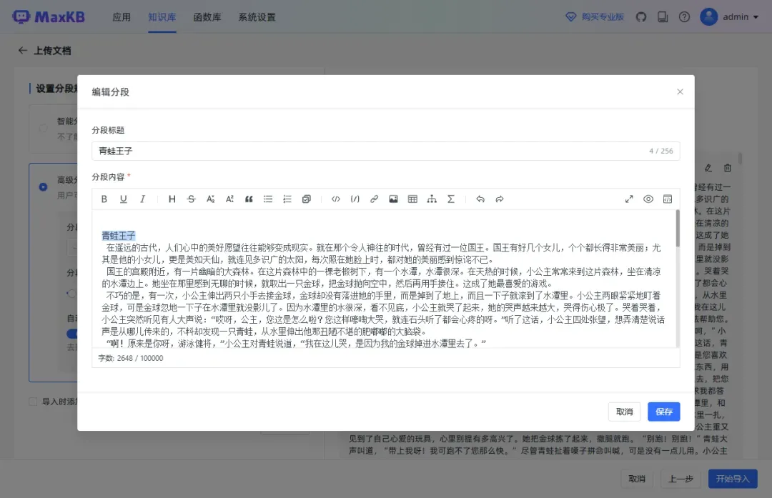Screen dimensions: 772x498
Task: Insert a diagram chart
Action: point(432,199)
